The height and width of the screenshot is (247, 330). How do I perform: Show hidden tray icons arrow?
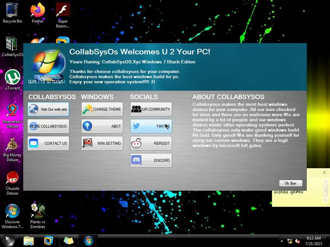(x=282, y=241)
